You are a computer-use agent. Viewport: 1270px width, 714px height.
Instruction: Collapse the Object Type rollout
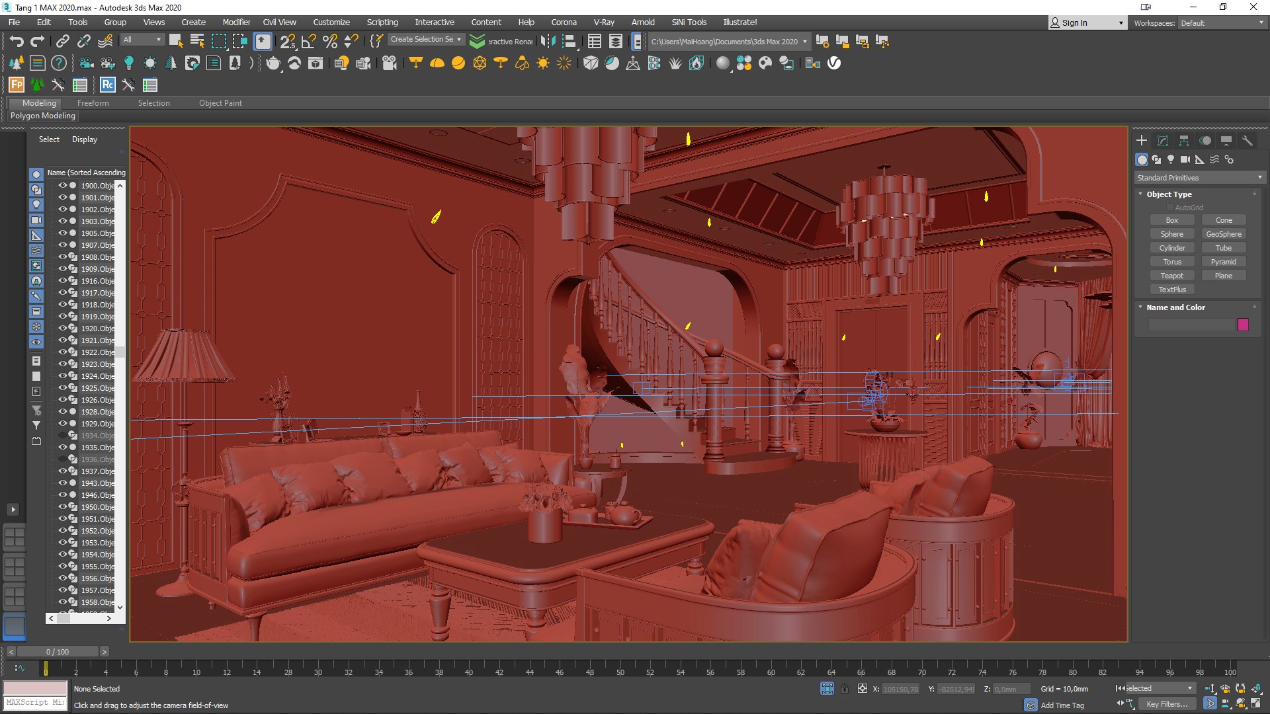point(1168,194)
